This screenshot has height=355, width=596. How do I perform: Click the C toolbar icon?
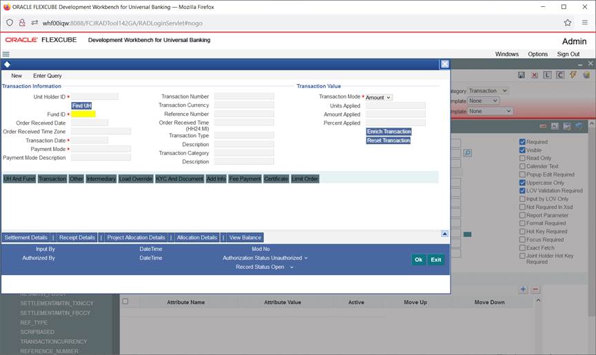[560, 75]
